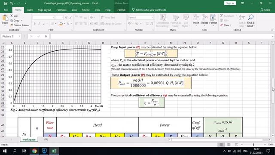Open the View tab
275x155 pixels.
98,10
